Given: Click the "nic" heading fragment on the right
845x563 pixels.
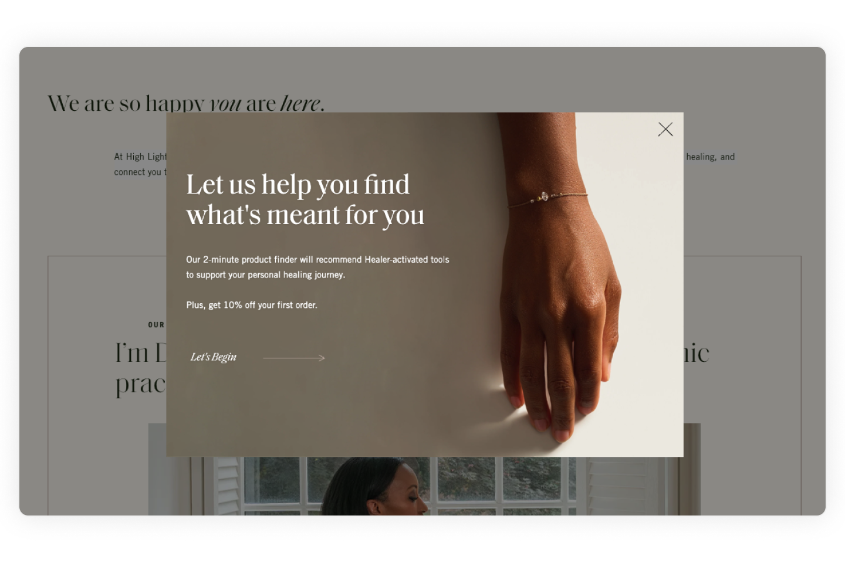Looking at the screenshot, I should coord(697,353).
